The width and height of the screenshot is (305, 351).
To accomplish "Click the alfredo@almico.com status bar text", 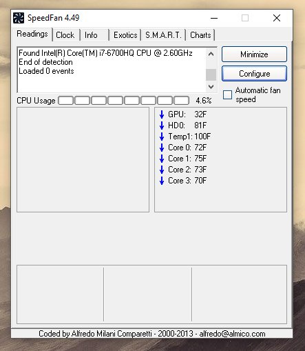I will coord(232,334).
